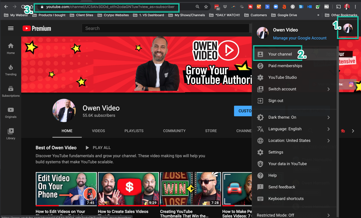361x218 pixels.
Task: Click the zoom magnifier icon in address bar
Action: 198,7
